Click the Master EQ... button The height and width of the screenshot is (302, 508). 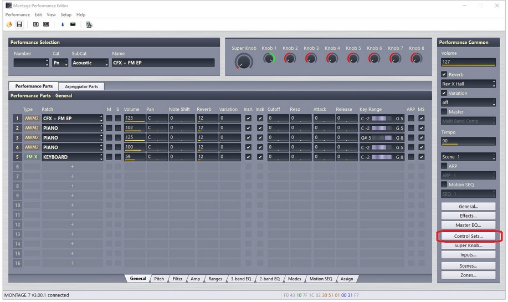tap(468, 225)
